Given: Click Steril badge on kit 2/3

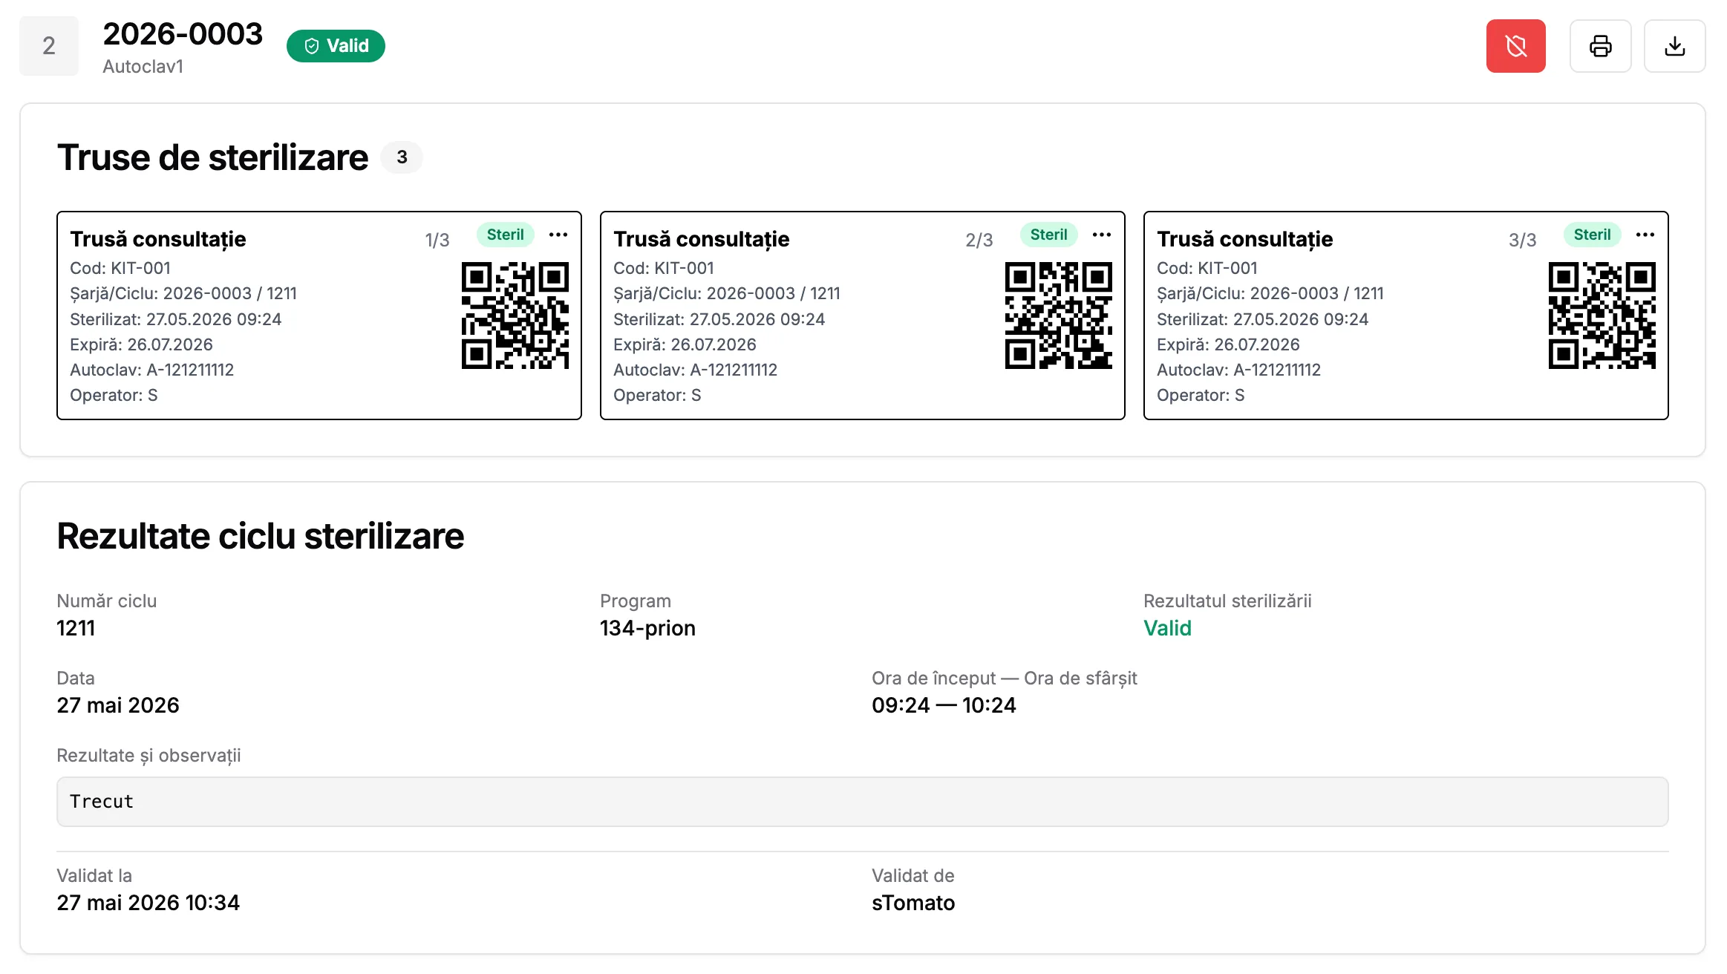Looking at the screenshot, I should point(1048,235).
